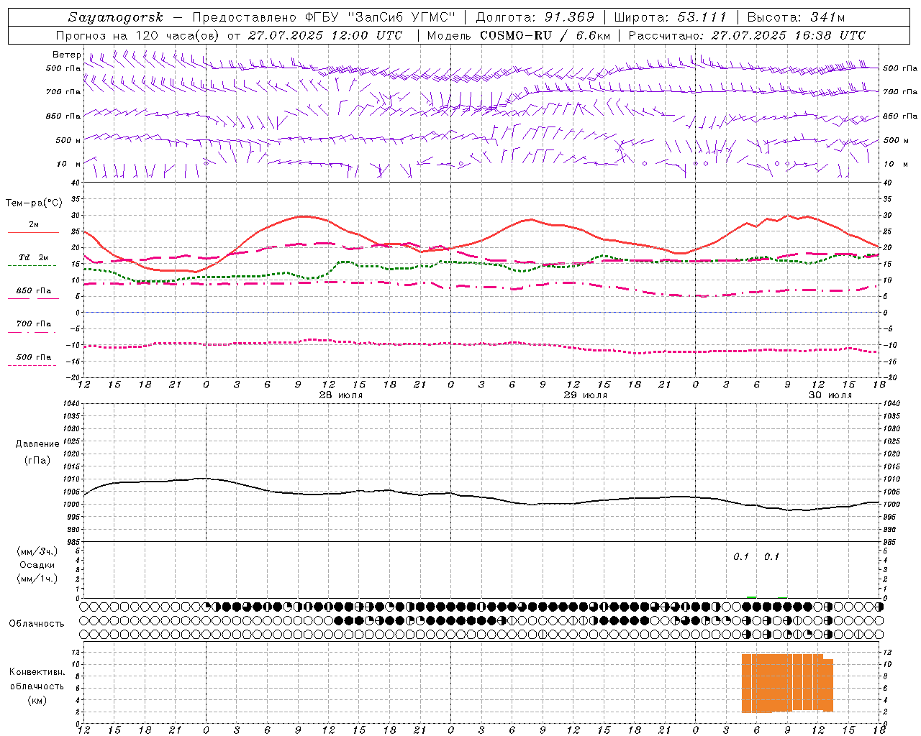This screenshot has height=736, width=921.
Task: Click the 'Тем-ра(°C)' temperature panel label
Action: 34,203
